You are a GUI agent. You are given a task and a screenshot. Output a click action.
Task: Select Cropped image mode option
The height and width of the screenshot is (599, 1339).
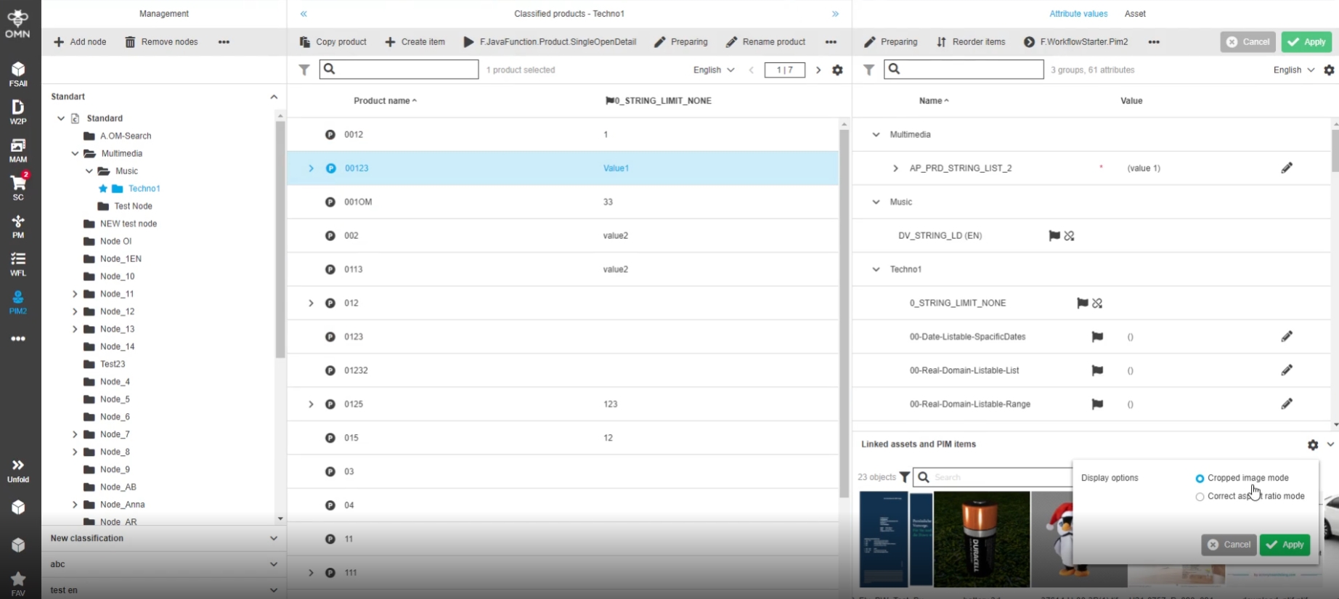tap(1200, 478)
